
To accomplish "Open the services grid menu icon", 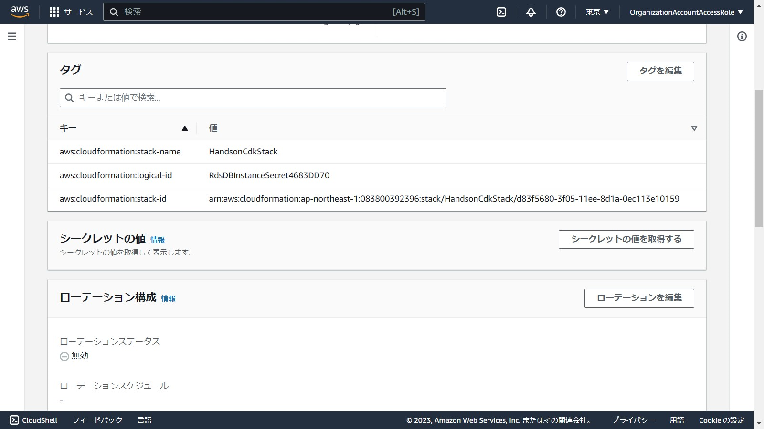I will tap(54, 12).
